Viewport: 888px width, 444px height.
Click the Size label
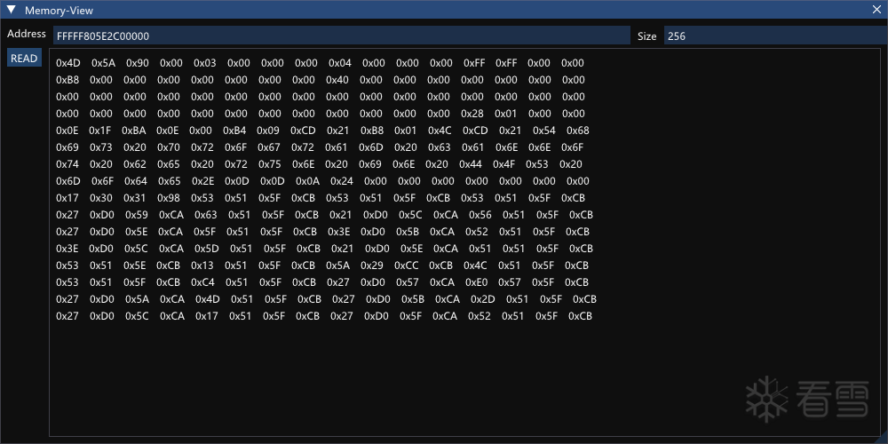click(x=646, y=36)
